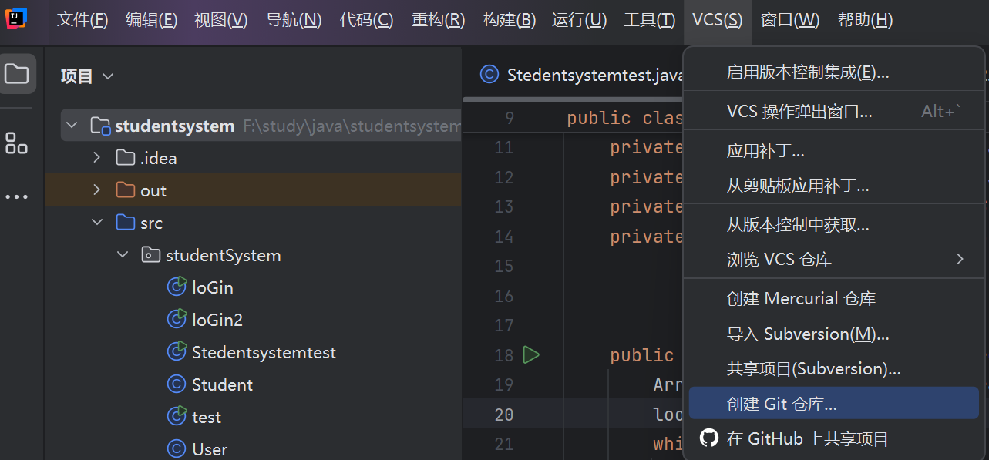Switch to the Stedentsystemtest.java editor tab

click(582, 75)
